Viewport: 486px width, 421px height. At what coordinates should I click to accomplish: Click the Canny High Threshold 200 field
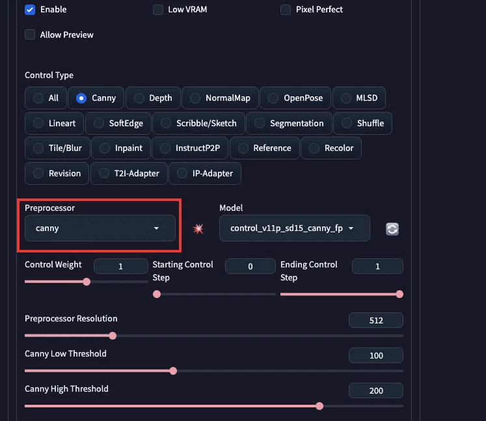coord(376,390)
